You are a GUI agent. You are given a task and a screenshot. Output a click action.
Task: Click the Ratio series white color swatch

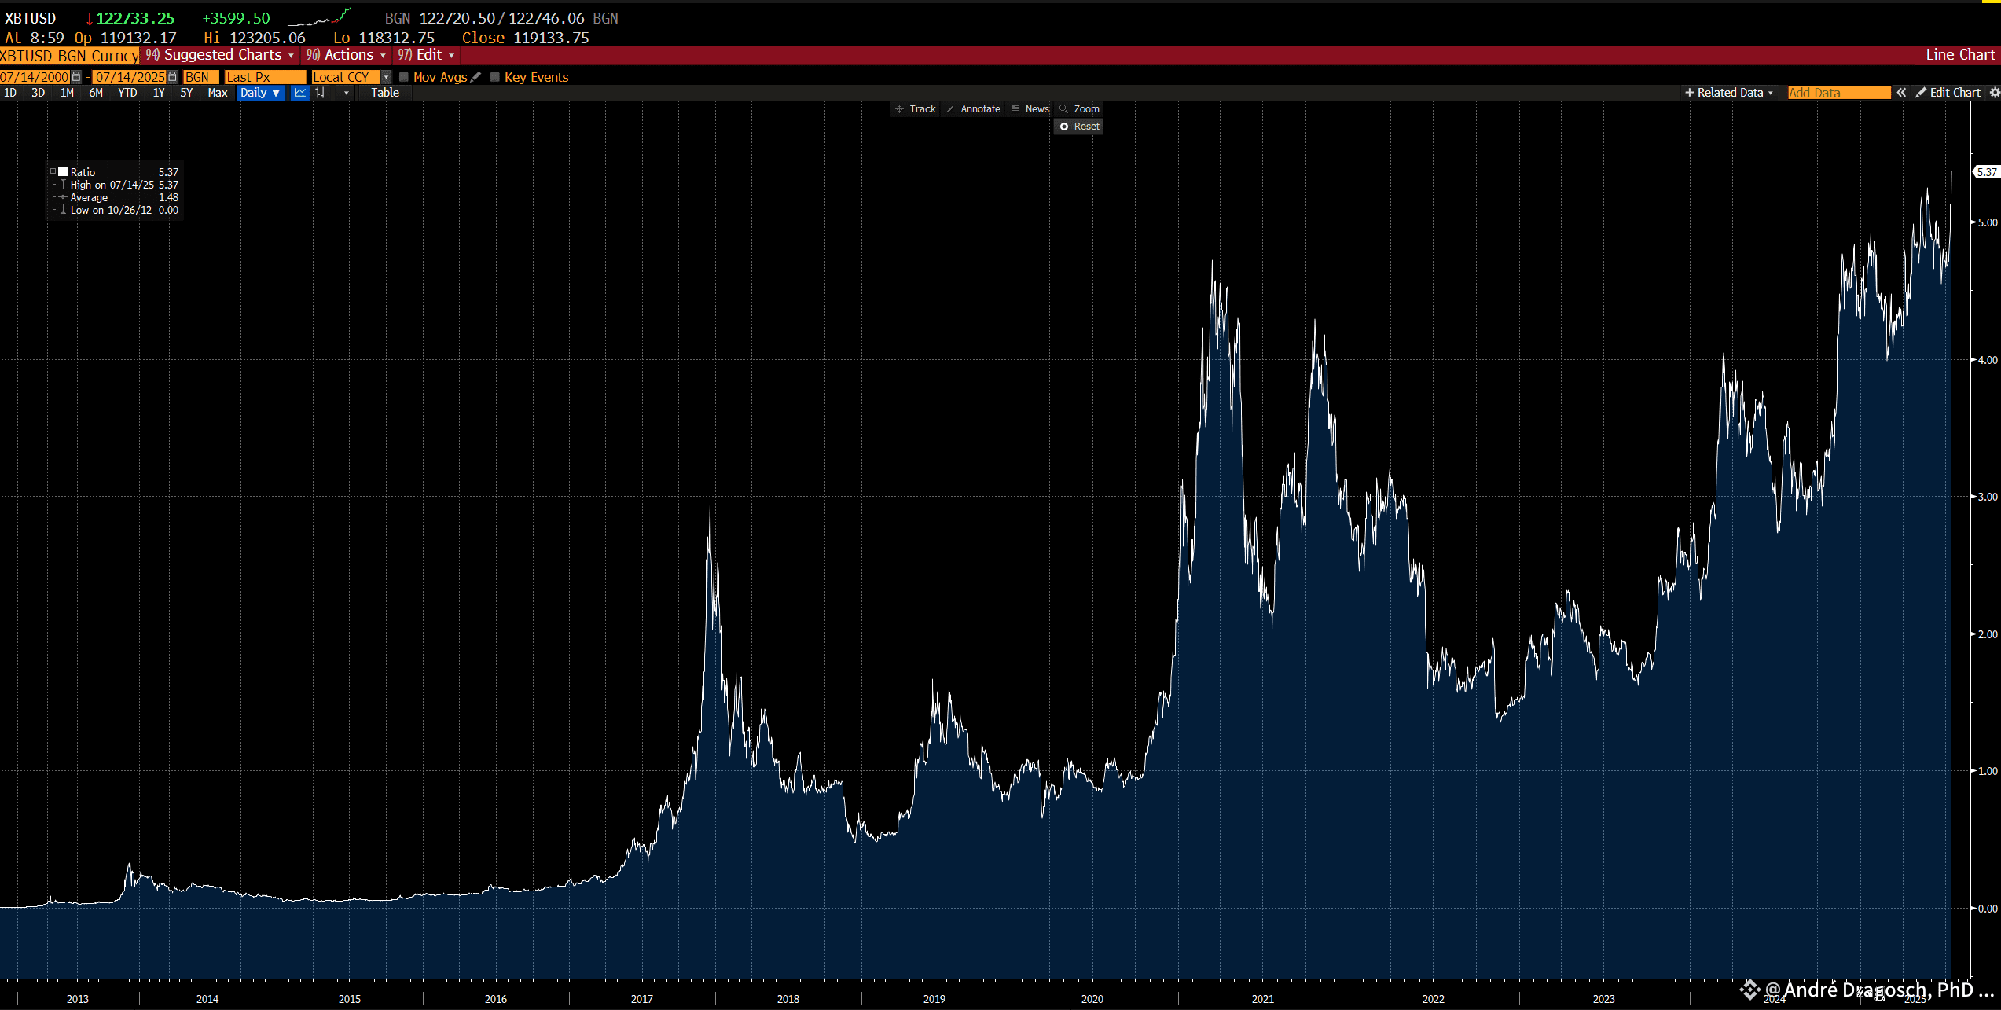click(x=64, y=171)
